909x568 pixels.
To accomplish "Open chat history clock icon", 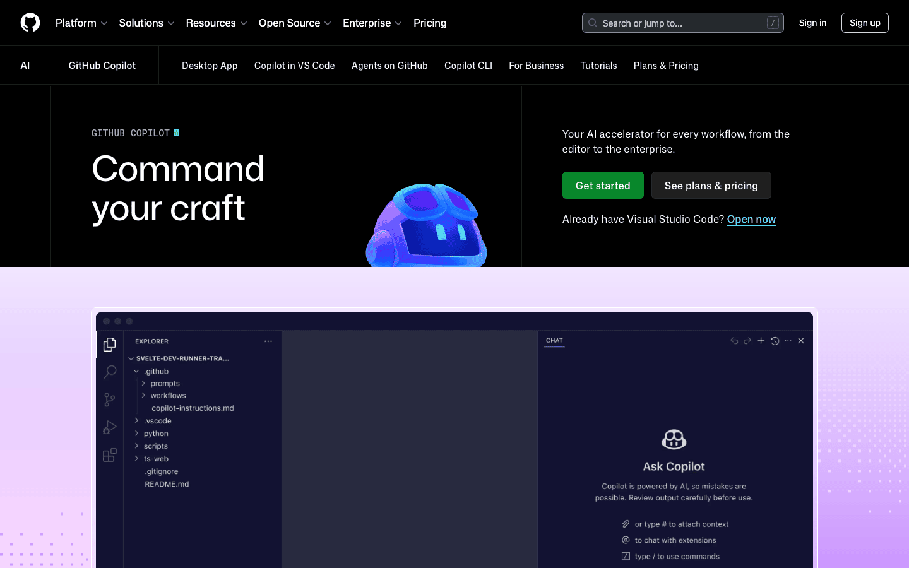I will click(x=775, y=341).
